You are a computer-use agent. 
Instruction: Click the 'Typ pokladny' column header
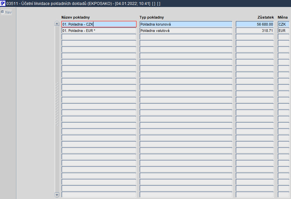tap(152, 17)
